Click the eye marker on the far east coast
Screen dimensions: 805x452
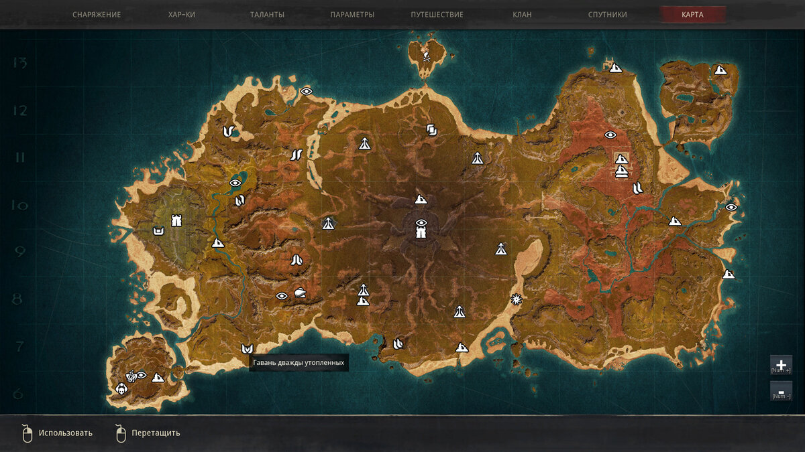731,207
